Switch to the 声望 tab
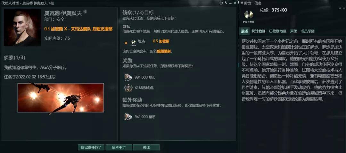Screen dimensions: 346x153 (293, 31)
